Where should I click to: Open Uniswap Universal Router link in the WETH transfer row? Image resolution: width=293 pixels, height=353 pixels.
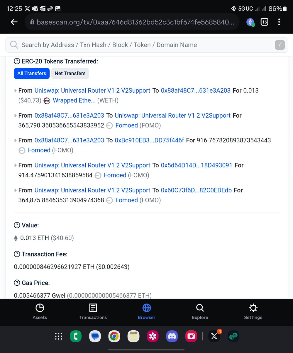(x=92, y=91)
